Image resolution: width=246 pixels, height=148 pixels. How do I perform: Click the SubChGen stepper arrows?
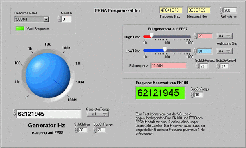(76, 130)
